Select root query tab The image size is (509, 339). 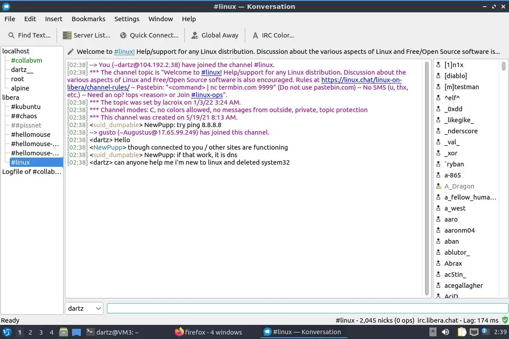point(17,79)
